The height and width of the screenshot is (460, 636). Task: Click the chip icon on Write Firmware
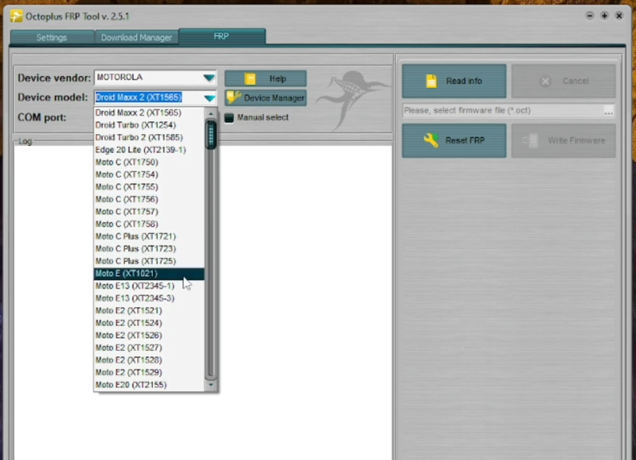530,140
